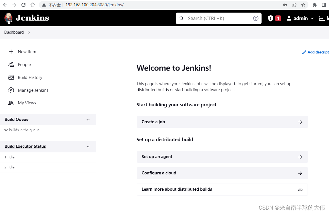Collapse the Build Executor Status panel

(88, 146)
